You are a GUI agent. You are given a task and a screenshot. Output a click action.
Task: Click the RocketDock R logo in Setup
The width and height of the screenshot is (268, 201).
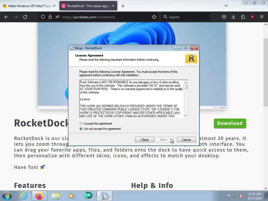(191, 59)
